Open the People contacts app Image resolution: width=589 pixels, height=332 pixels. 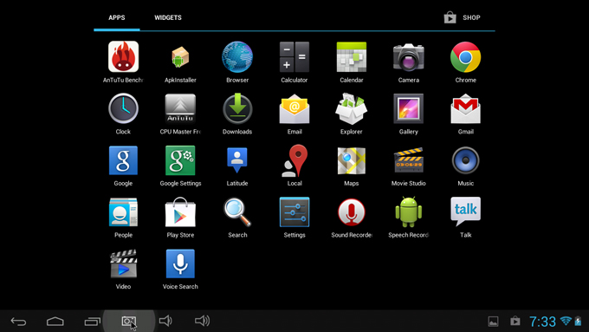tap(123, 212)
